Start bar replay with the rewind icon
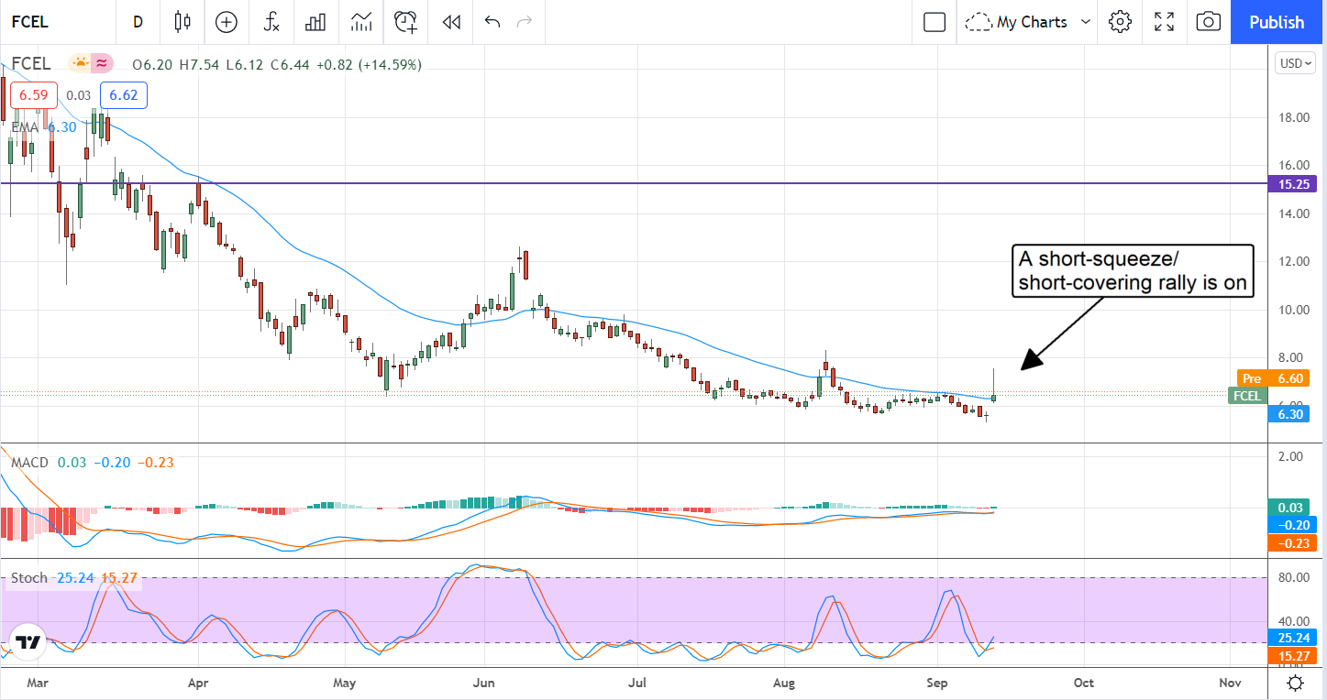1327x700 pixels. [450, 22]
